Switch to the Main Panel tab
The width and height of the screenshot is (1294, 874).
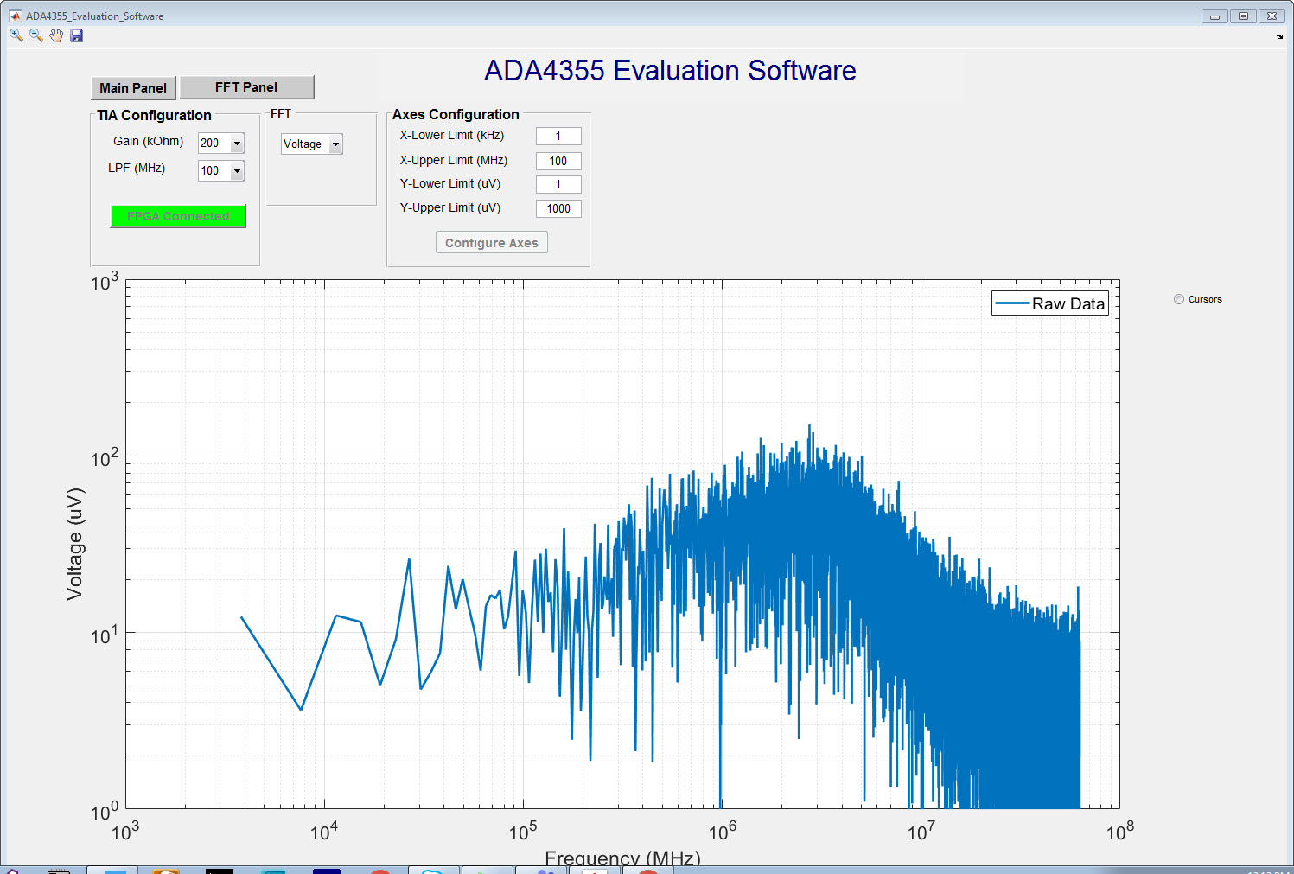133,88
